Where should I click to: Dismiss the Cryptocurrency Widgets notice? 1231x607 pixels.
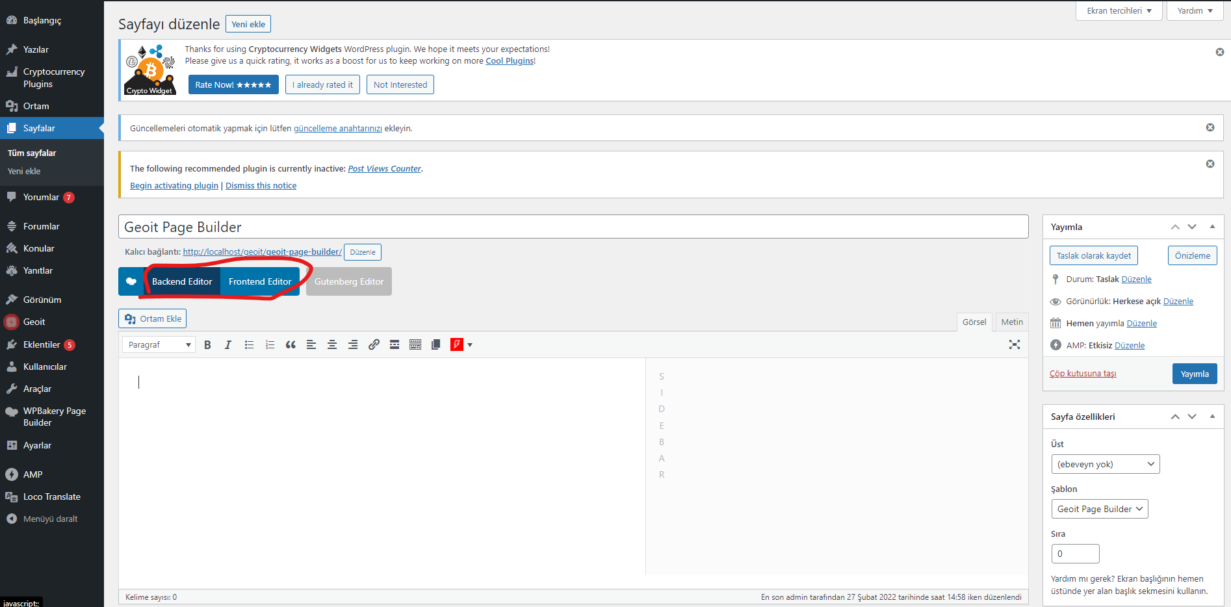pyautogui.click(x=1219, y=52)
